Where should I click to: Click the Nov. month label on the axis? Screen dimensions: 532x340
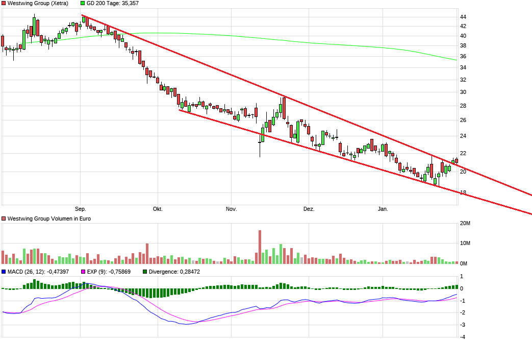tap(232, 209)
